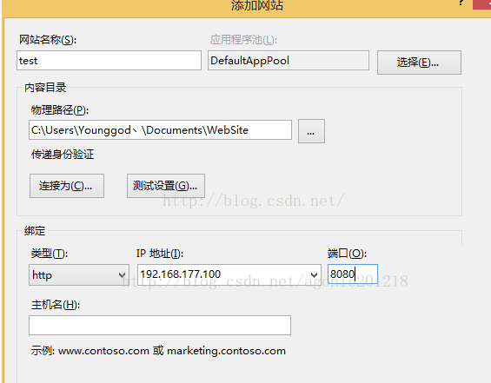Click the IP 地址(I) label
491x383 pixels.
160,253
